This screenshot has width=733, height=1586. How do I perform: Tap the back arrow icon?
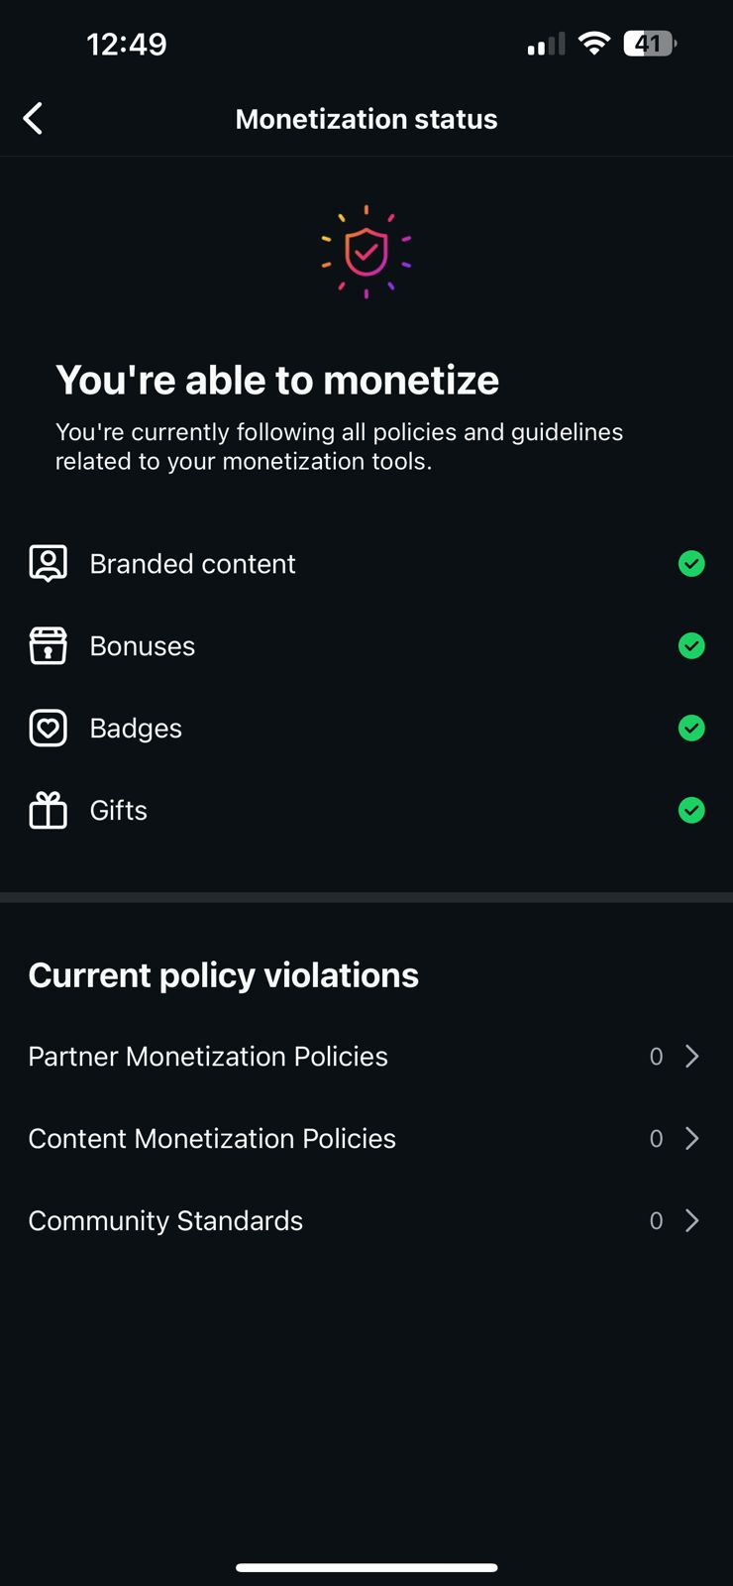click(33, 119)
